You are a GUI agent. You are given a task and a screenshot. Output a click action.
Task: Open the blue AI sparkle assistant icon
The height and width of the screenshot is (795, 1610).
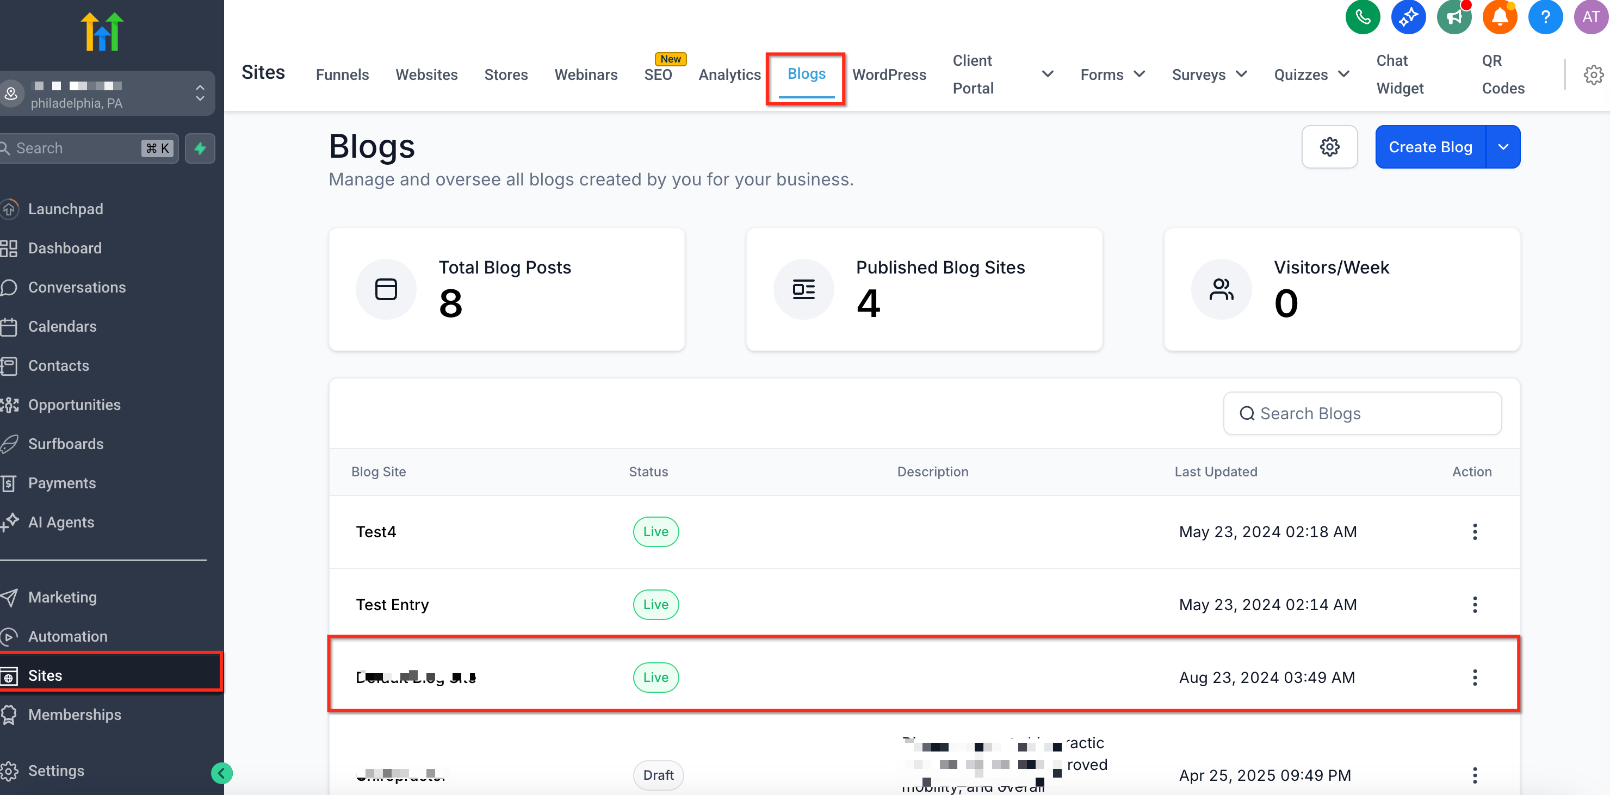pos(1408,17)
